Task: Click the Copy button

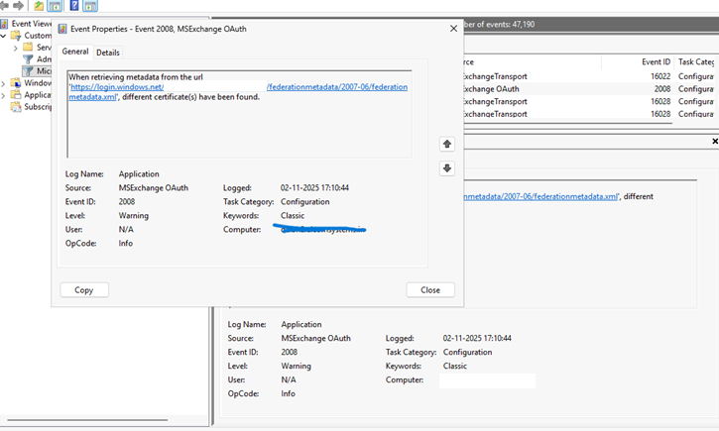Action: pyautogui.click(x=84, y=290)
